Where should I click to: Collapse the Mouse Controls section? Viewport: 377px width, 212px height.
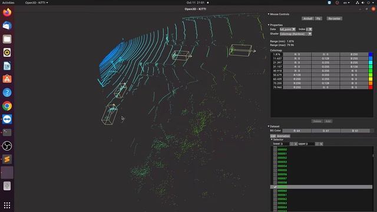(269, 14)
